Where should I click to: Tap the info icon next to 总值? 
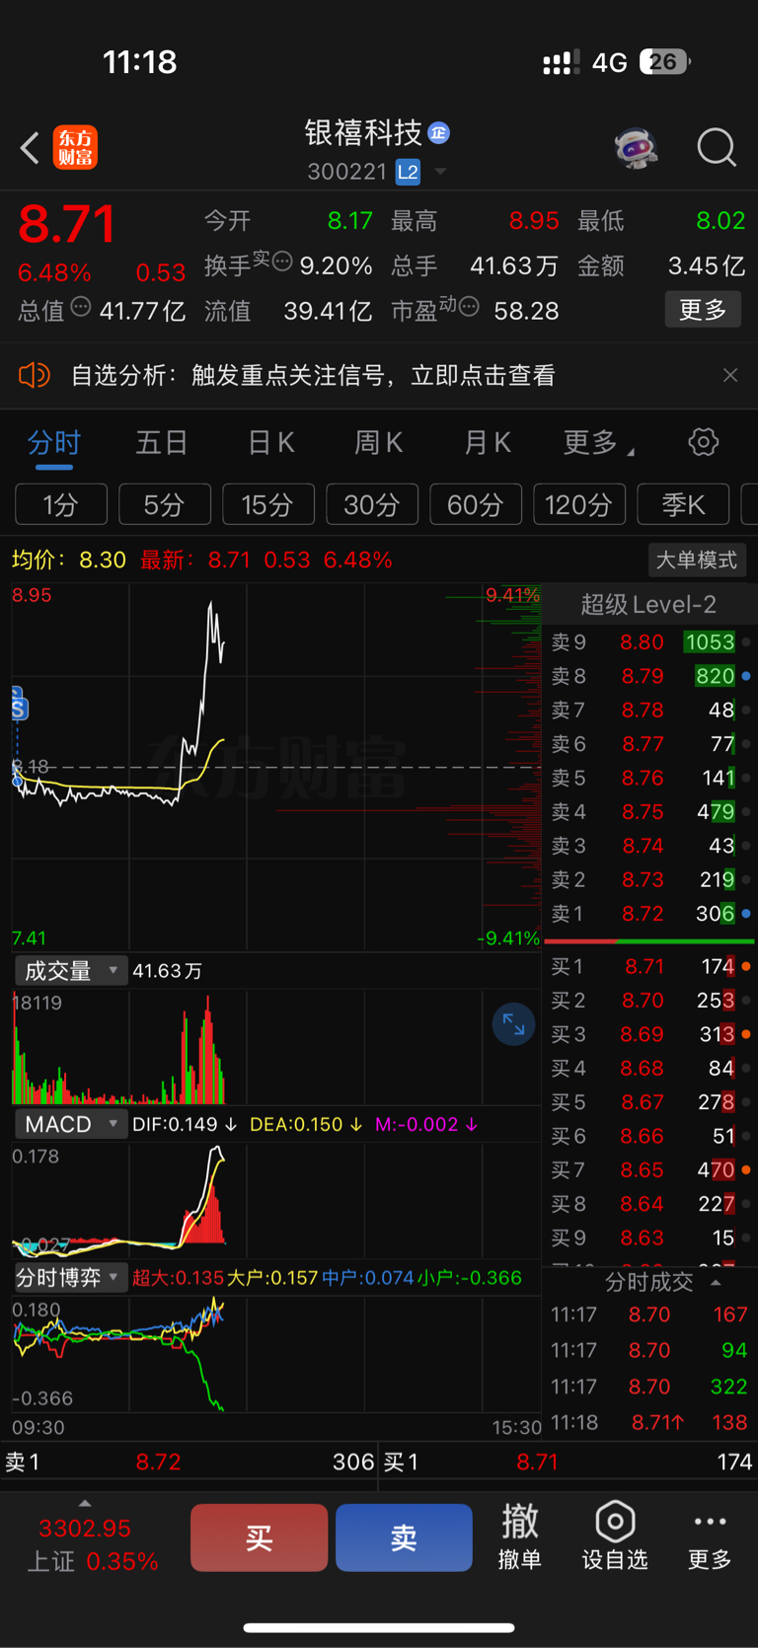point(81,307)
